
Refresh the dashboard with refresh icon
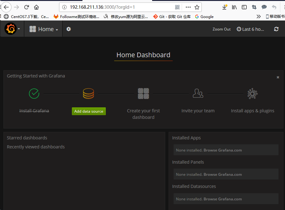(276, 29)
